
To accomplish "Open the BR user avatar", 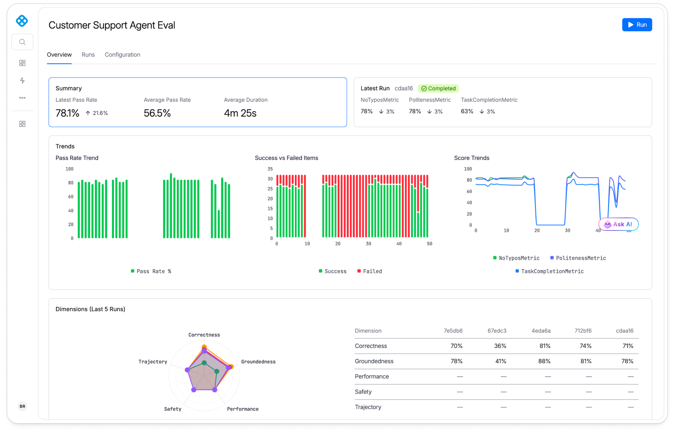I will [x=22, y=406].
